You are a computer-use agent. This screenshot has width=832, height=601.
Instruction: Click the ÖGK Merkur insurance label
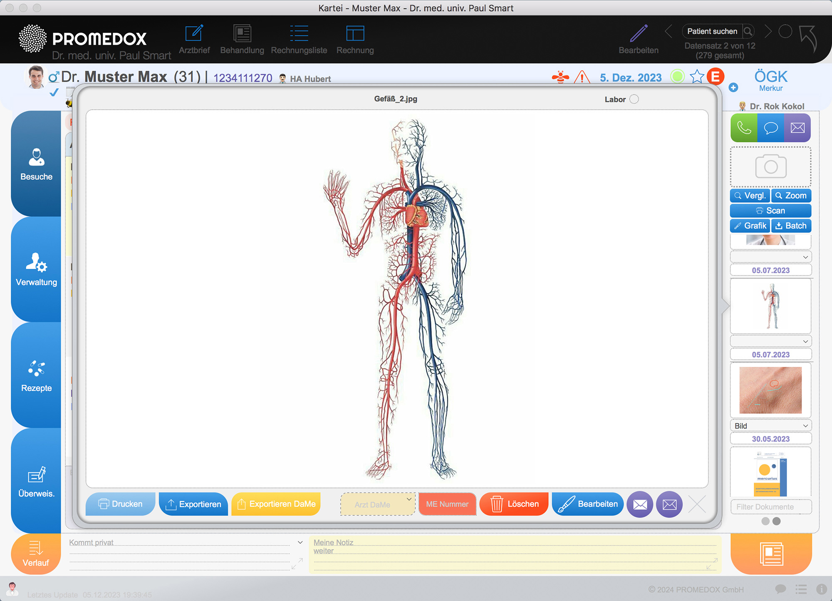tap(771, 80)
